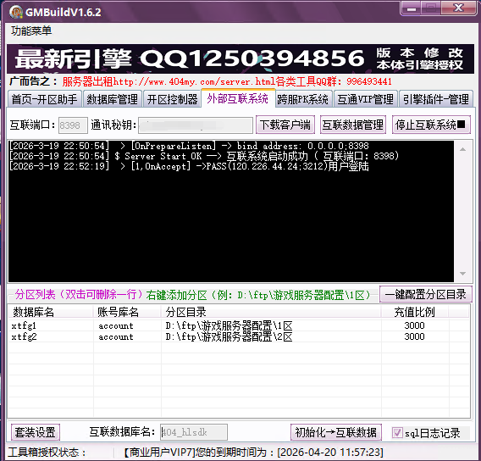The height and width of the screenshot is (461, 481).
Task: Click the GMBuild app icon in title bar
Action: click(x=15, y=12)
